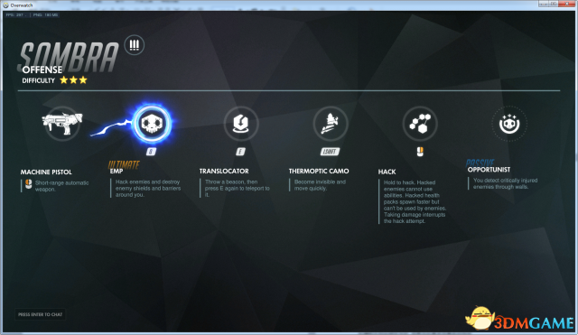Click the left mouse icon beside Short-range text
578x335 pixels.
(x=28, y=184)
